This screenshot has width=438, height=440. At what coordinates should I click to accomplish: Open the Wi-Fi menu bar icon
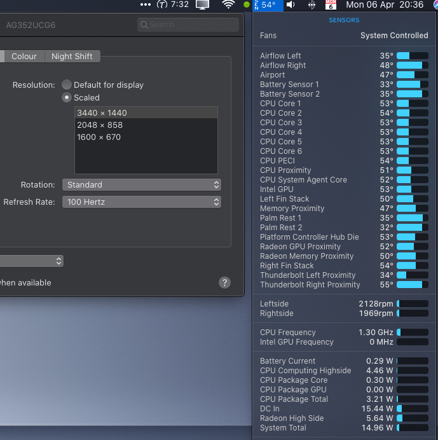pos(228,4)
